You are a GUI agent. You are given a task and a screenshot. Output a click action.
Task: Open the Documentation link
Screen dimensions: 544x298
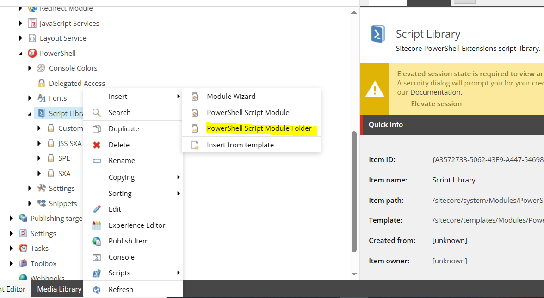tap(435, 92)
